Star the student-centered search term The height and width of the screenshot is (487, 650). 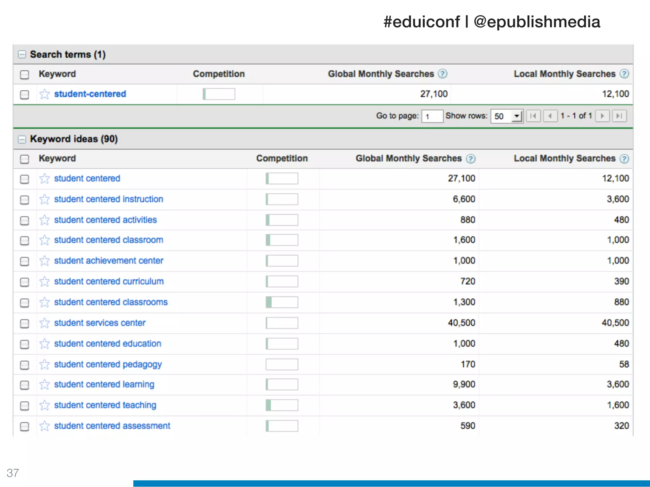tap(44, 94)
